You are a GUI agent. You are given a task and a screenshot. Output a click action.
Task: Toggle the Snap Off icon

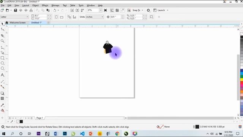129,10
